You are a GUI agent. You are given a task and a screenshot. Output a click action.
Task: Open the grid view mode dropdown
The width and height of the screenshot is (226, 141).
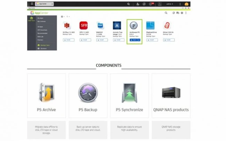tap(63, 16)
